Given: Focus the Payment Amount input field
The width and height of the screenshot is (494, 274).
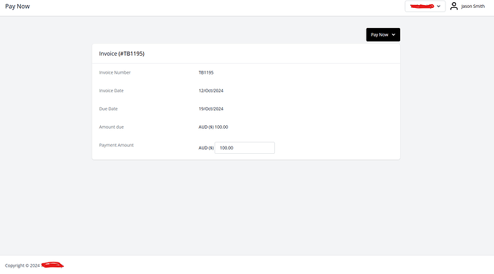Looking at the screenshot, I should click(x=244, y=147).
